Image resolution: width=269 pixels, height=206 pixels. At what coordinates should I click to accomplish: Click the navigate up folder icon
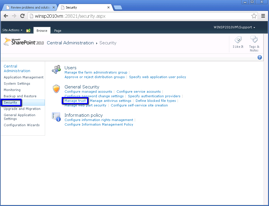(28, 30)
